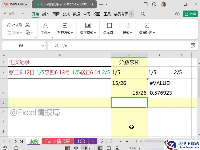Click the cloud sync icon beside Share
The width and height of the screenshot is (200, 150).
point(177,14)
